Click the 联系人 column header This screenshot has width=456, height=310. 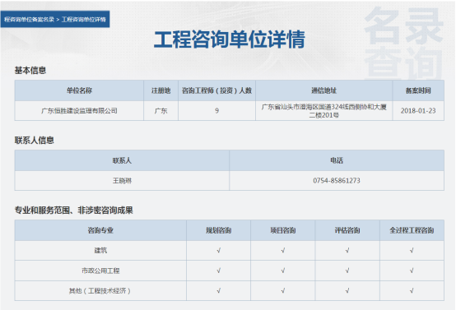click(122, 160)
